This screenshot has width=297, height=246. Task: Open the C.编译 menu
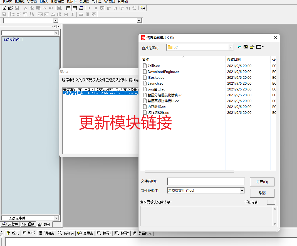pyautogui.click(x=84, y=2)
